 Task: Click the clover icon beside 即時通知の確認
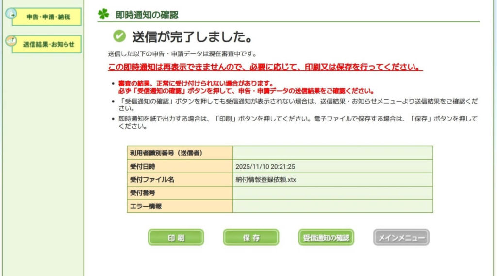[x=103, y=14]
